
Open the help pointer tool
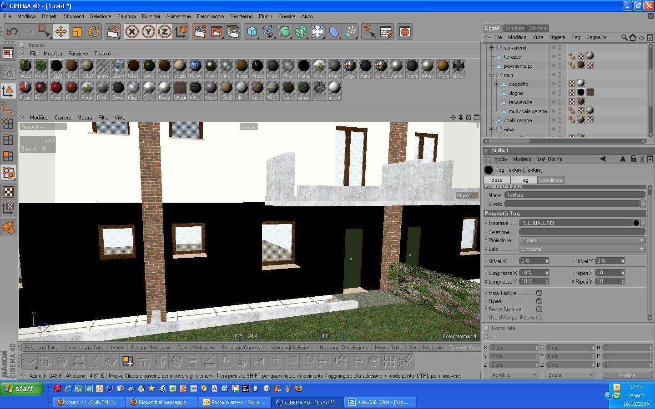(369, 31)
